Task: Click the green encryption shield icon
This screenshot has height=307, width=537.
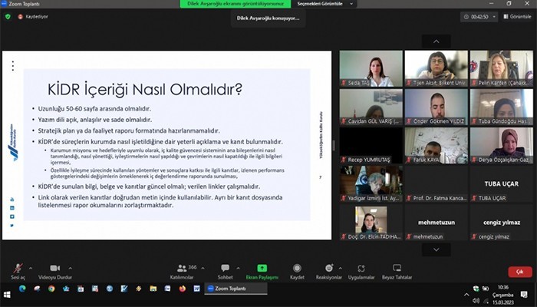Action: click(x=8, y=16)
